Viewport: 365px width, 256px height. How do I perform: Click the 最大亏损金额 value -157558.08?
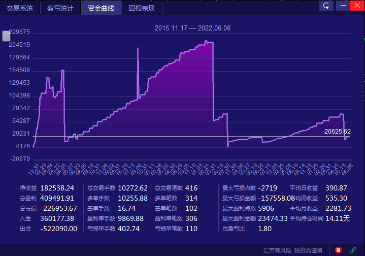click(277, 198)
